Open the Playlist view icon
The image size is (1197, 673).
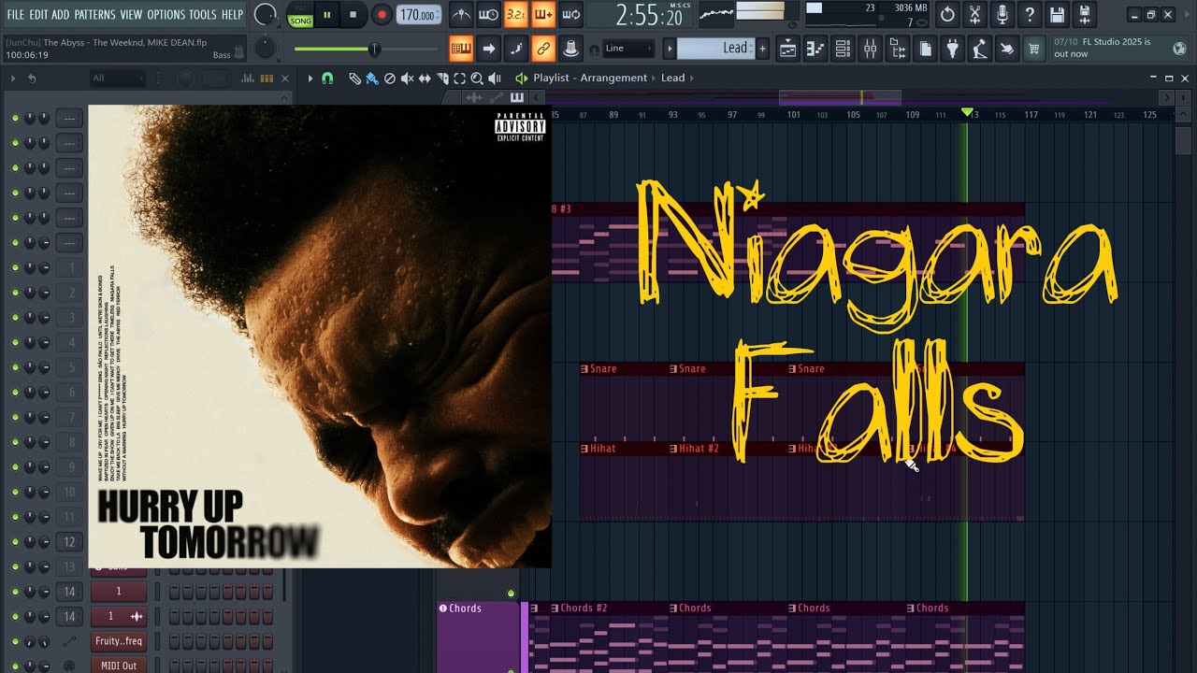click(x=787, y=49)
